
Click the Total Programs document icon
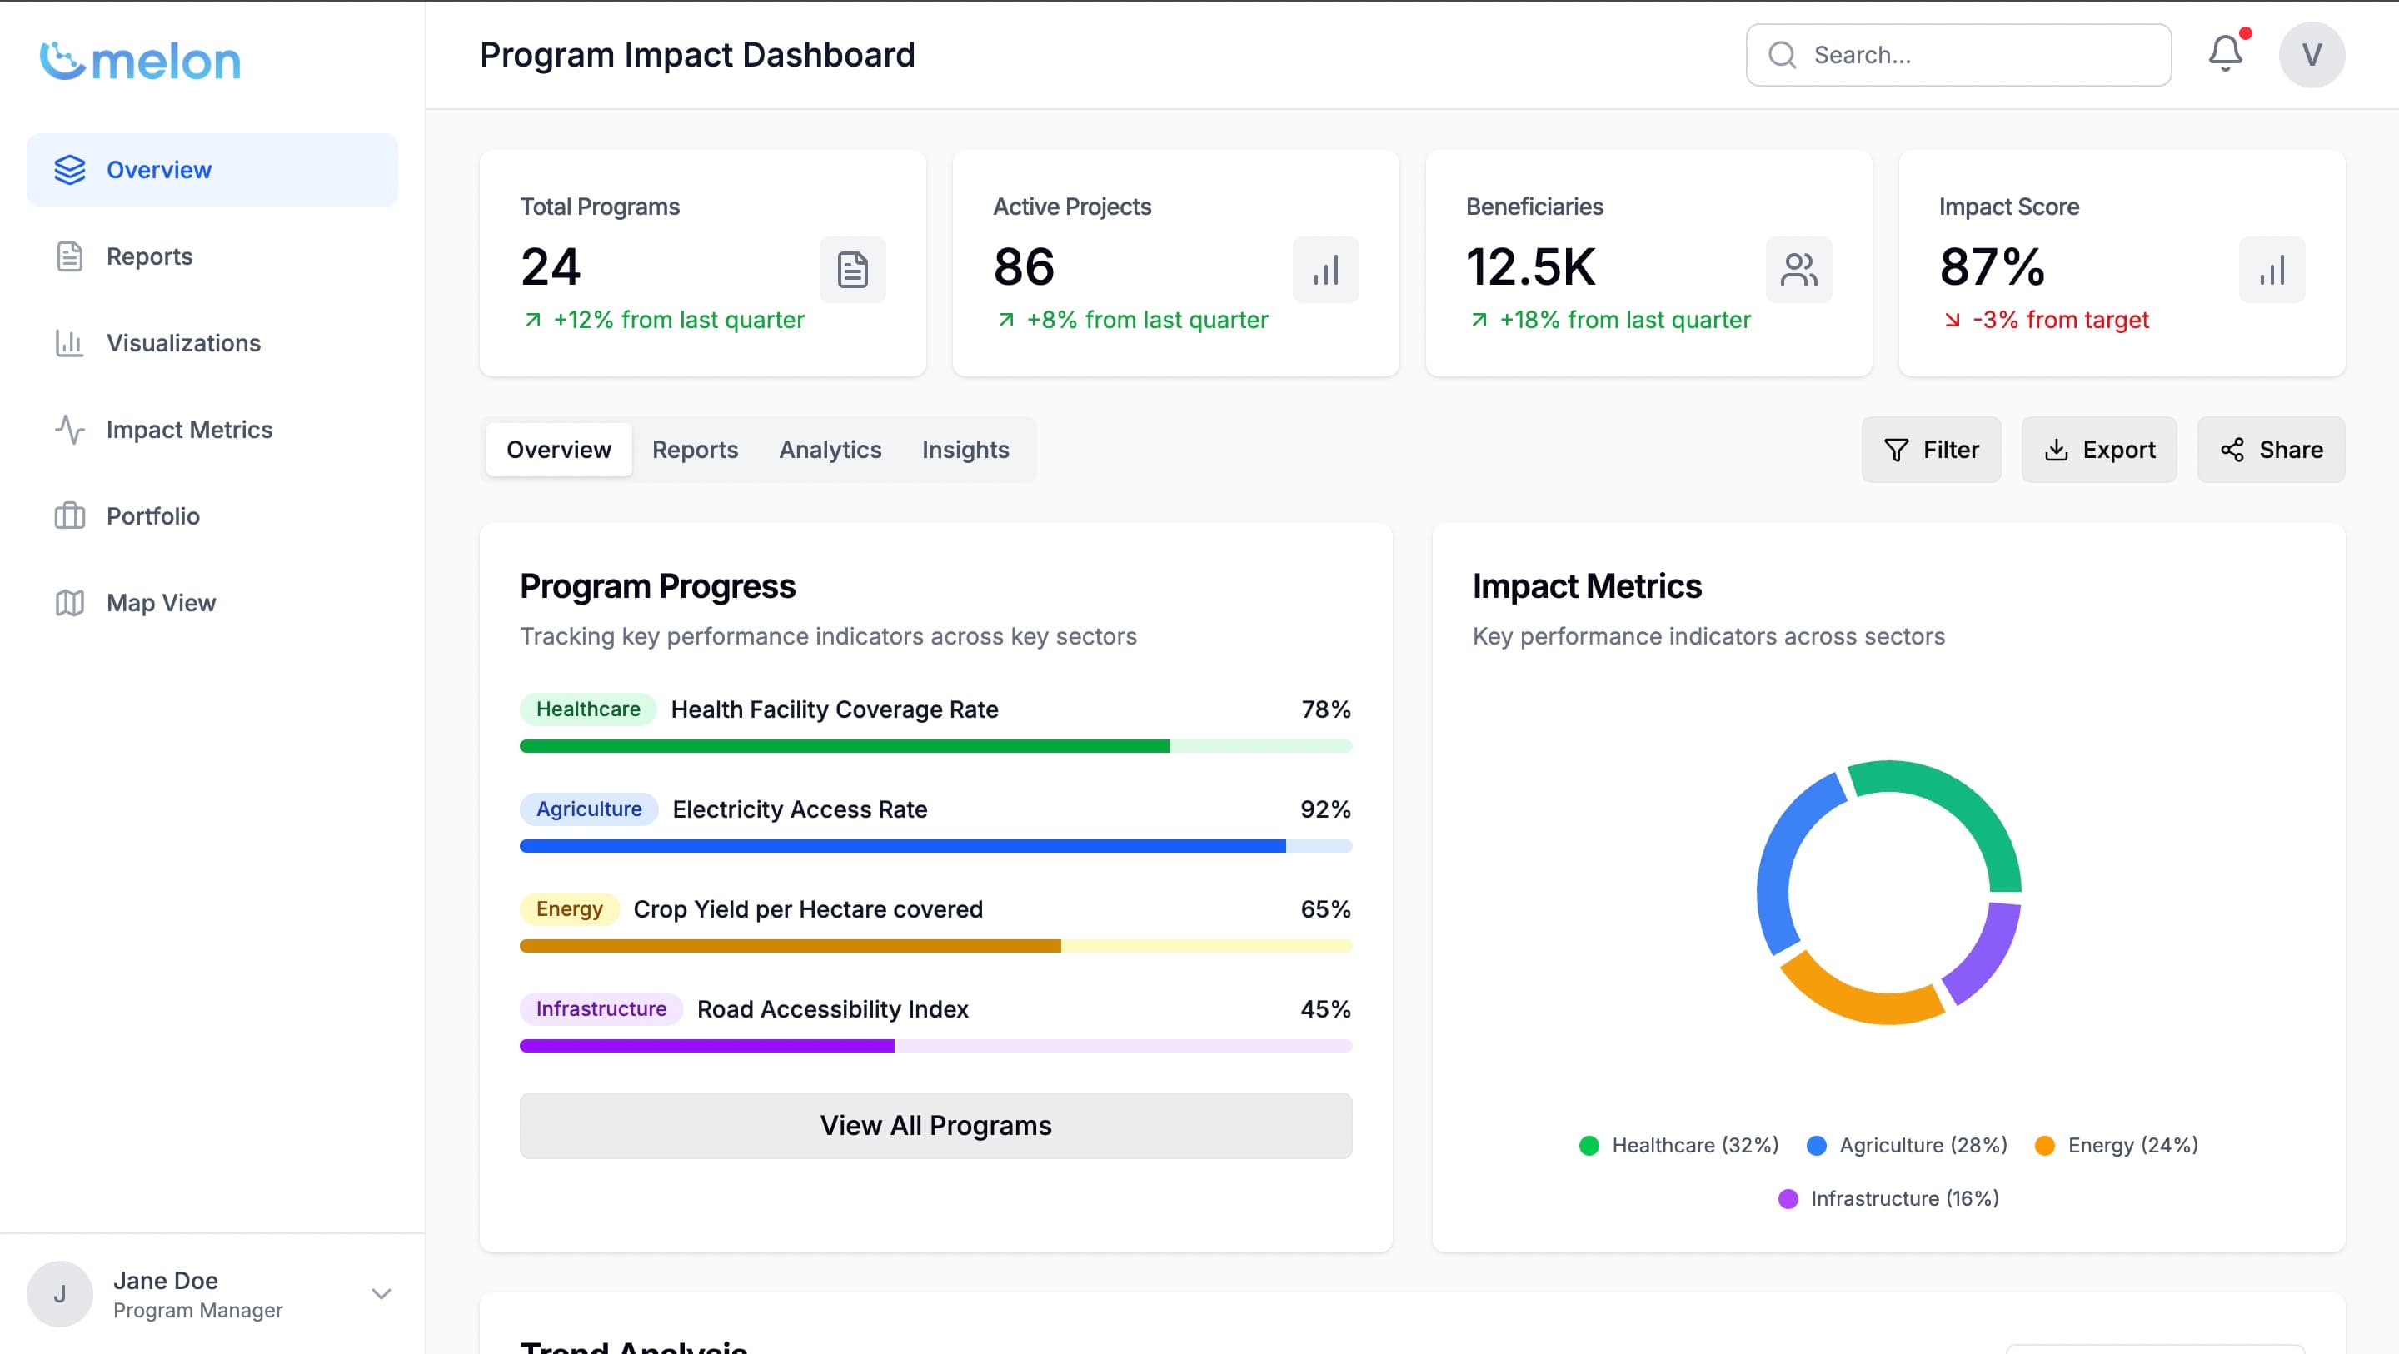click(852, 270)
